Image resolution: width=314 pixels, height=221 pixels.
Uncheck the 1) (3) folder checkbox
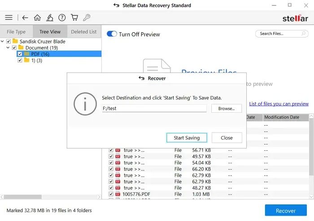[x=20, y=60]
